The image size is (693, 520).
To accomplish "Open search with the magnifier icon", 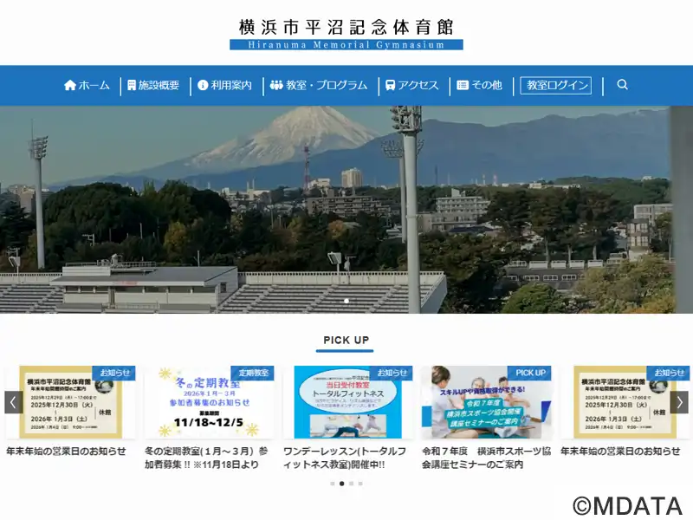I will (x=622, y=85).
